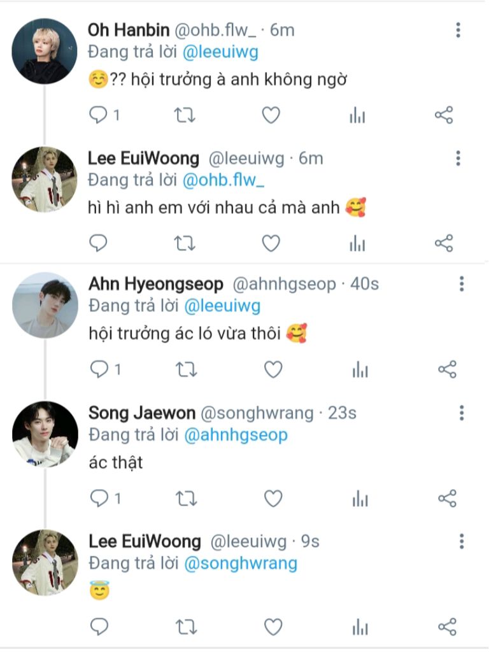The width and height of the screenshot is (489, 652).
Task: Retweet Ahn Hyeongseop's tweet
Action: click(x=186, y=369)
